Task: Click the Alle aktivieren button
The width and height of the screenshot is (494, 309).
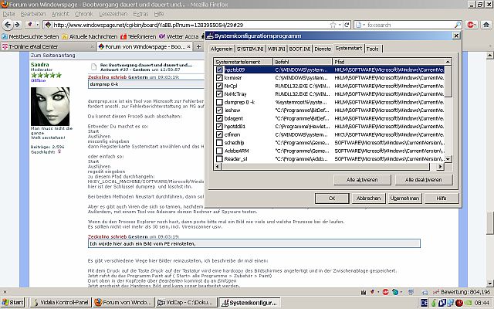Action: (x=362, y=180)
